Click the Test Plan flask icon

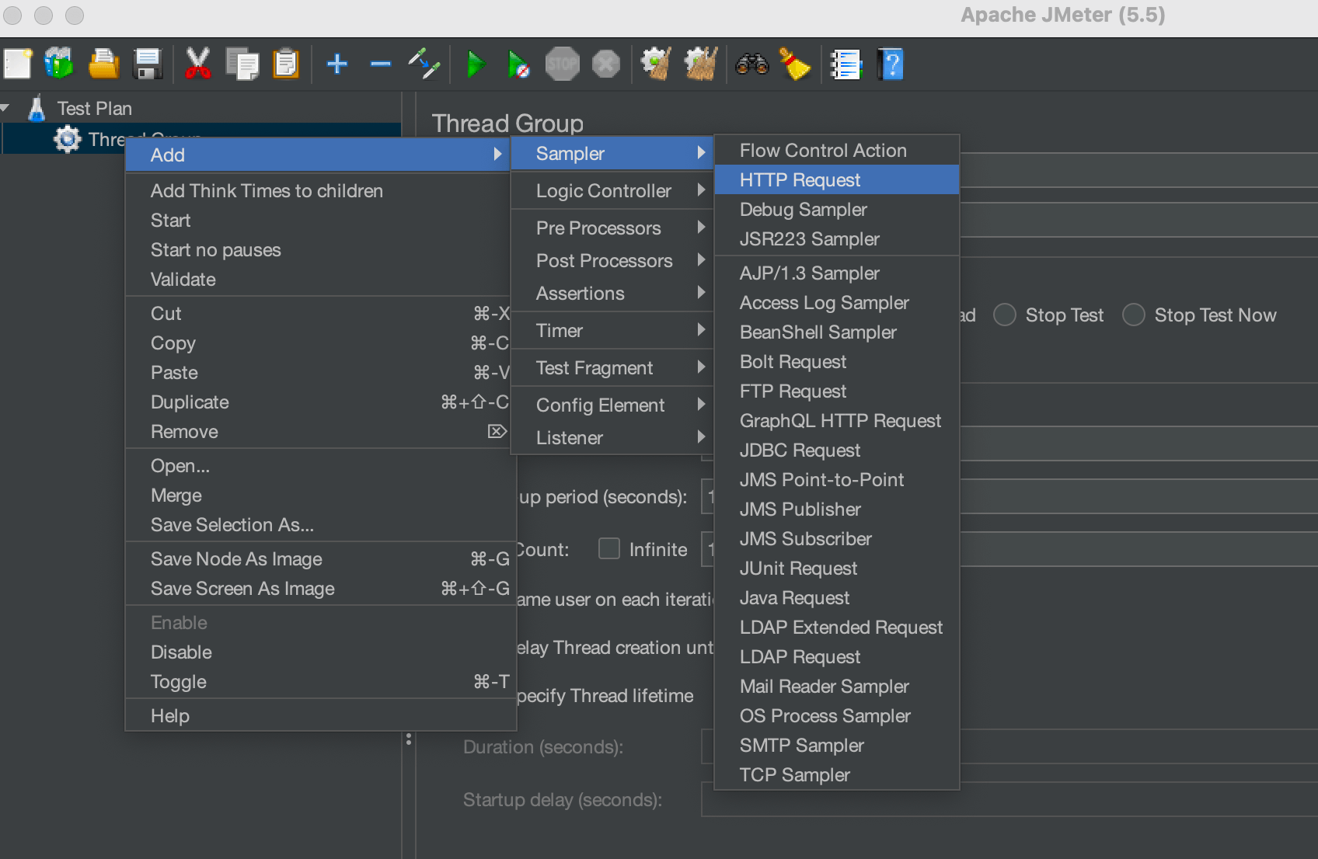(37, 108)
